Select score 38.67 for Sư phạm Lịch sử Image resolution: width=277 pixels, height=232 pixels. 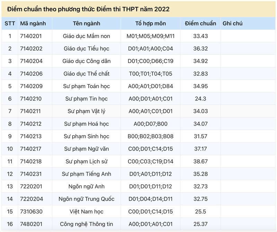[x=200, y=161]
